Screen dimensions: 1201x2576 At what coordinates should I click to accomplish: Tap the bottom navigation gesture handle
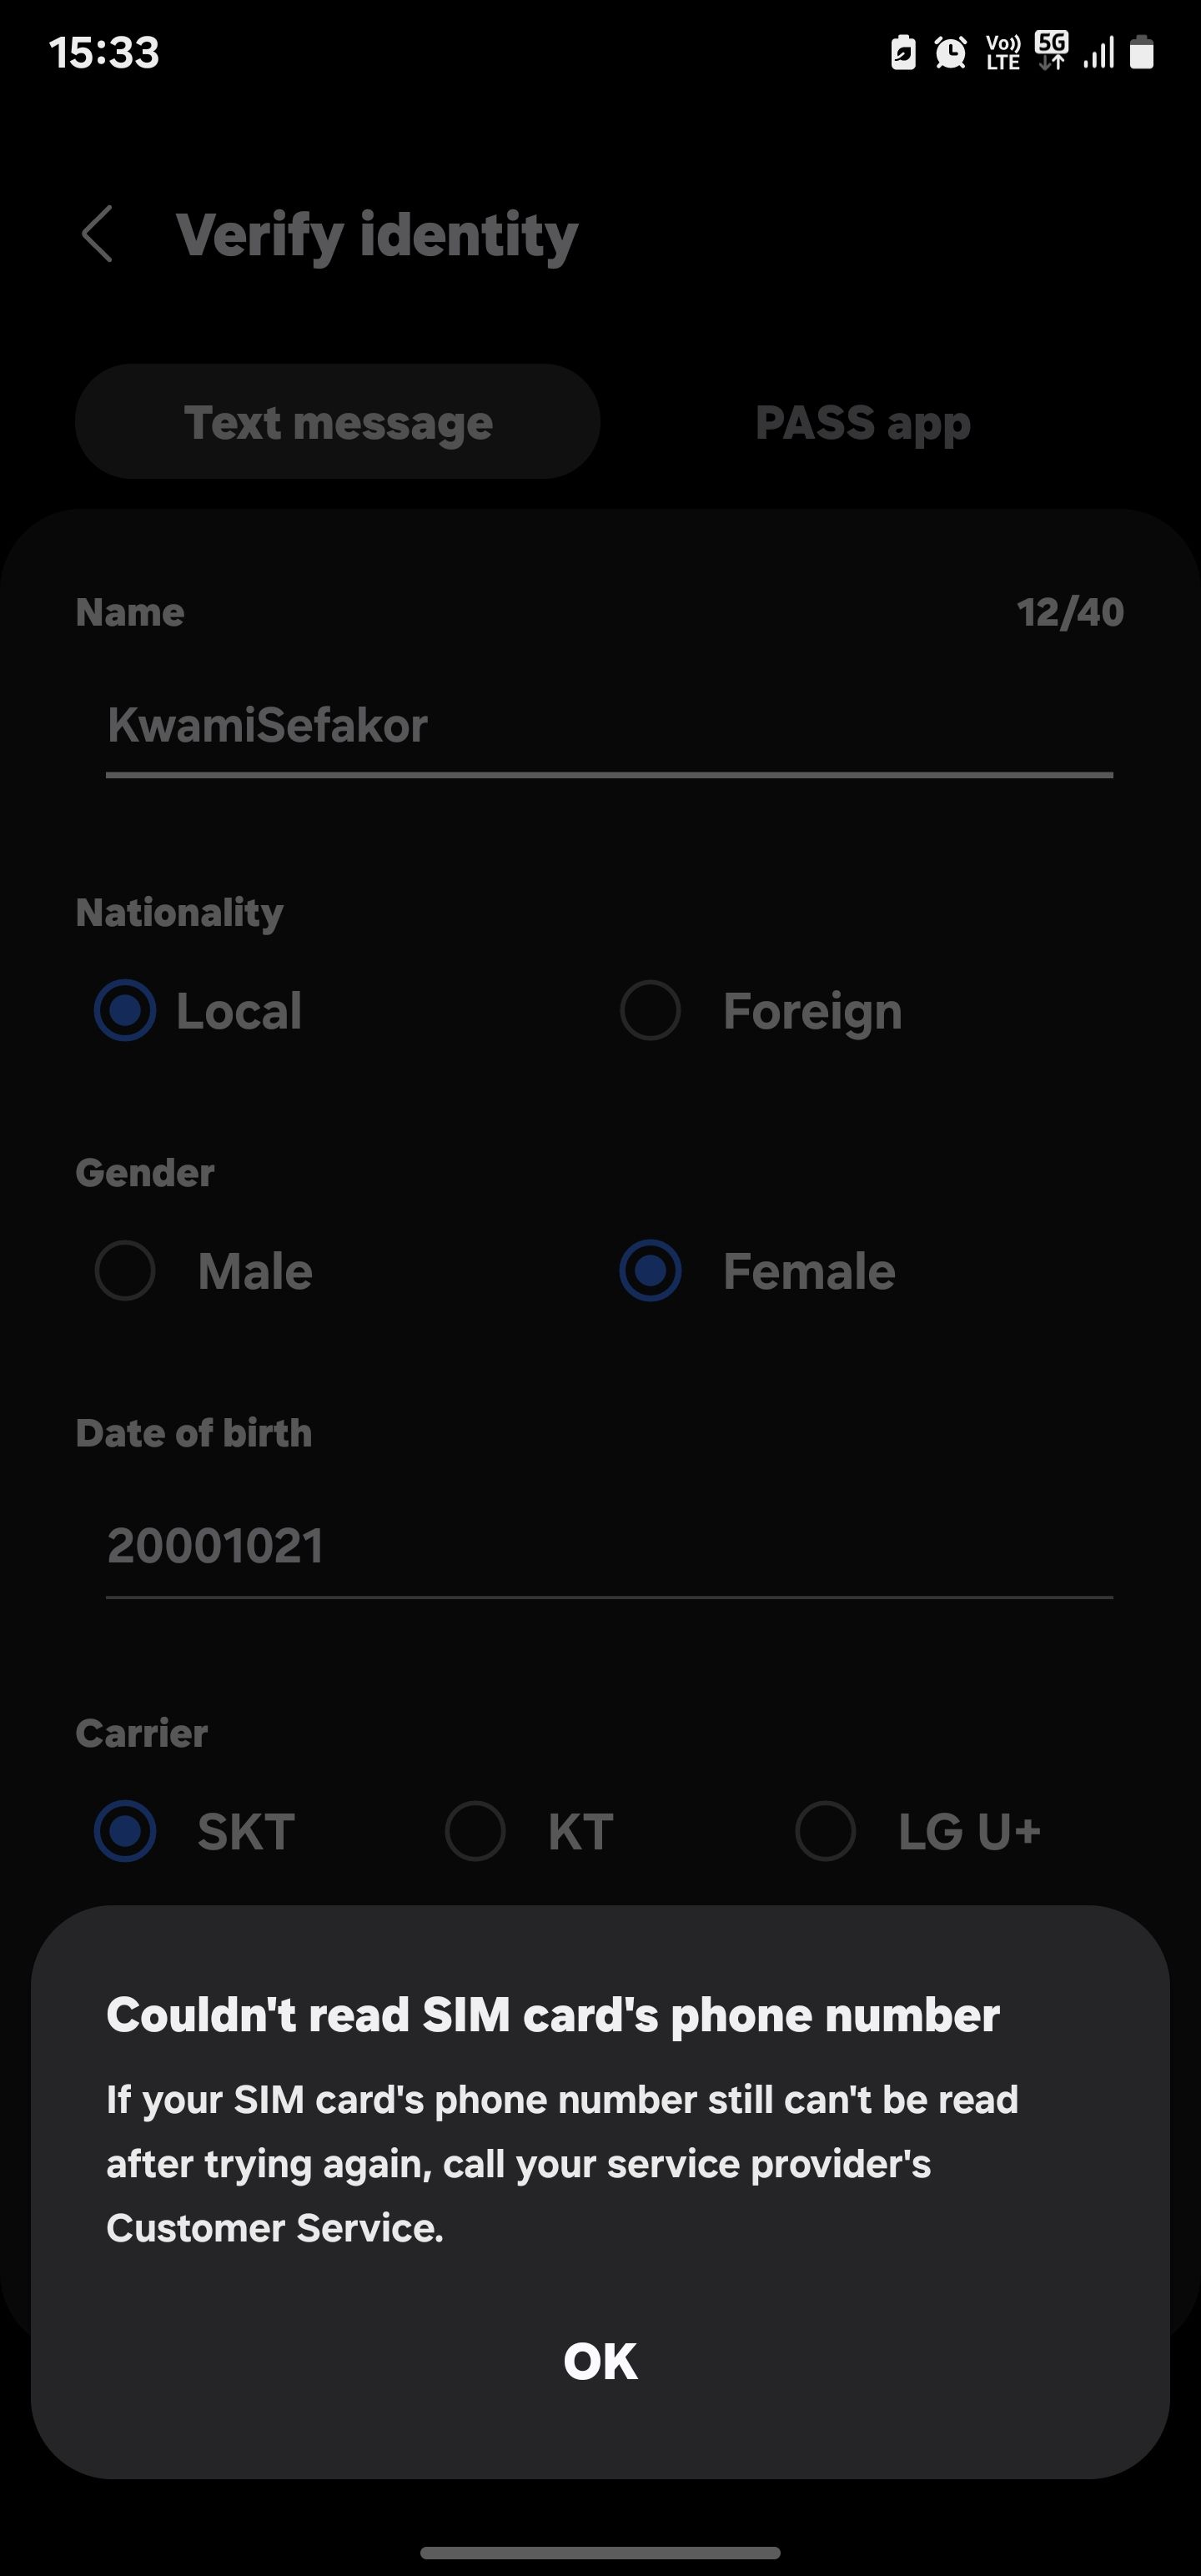click(x=600, y=2552)
